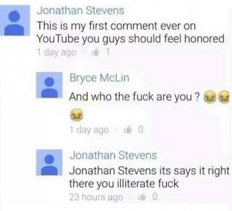The width and height of the screenshot is (232, 211).
Task: Click the laughing emoji on the second line of Bryce's reply
Action: click(x=76, y=115)
